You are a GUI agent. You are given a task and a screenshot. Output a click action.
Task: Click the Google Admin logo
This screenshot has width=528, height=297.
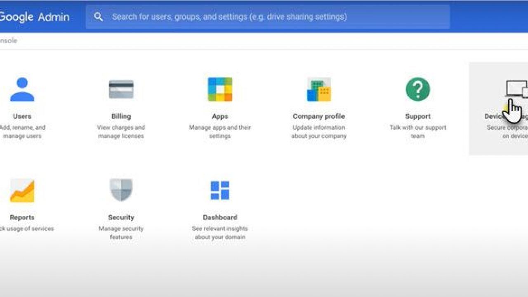(35, 16)
